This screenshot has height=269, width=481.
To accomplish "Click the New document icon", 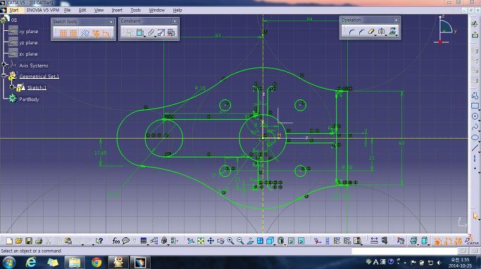I will (x=9, y=241).
